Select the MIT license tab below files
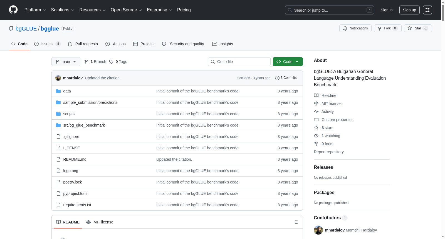This screenshot has height=239, width=445. point(100,222)
